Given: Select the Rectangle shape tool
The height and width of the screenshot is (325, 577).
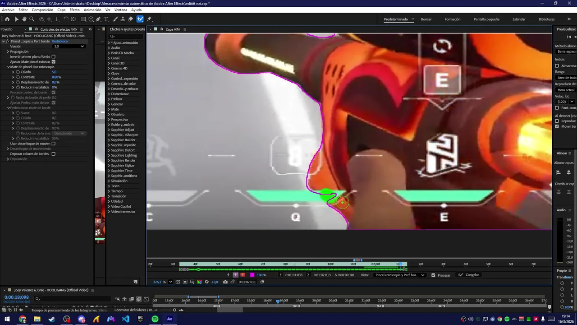Looking at the screenshot, I should pos(83,19).
